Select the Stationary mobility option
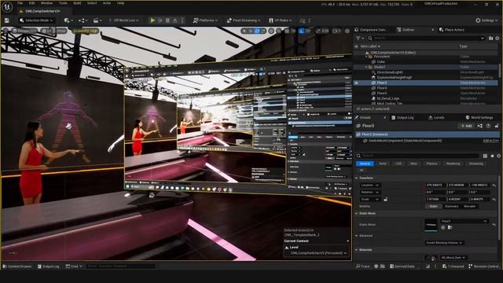 451,206
